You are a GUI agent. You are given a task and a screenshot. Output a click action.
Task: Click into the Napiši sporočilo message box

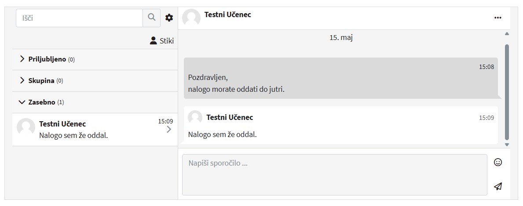334,174
